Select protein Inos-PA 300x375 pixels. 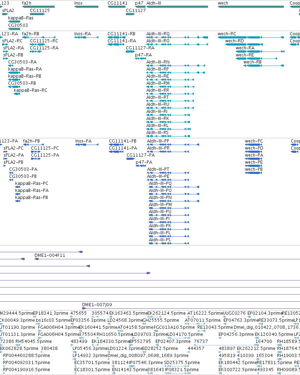click(84, 141)
